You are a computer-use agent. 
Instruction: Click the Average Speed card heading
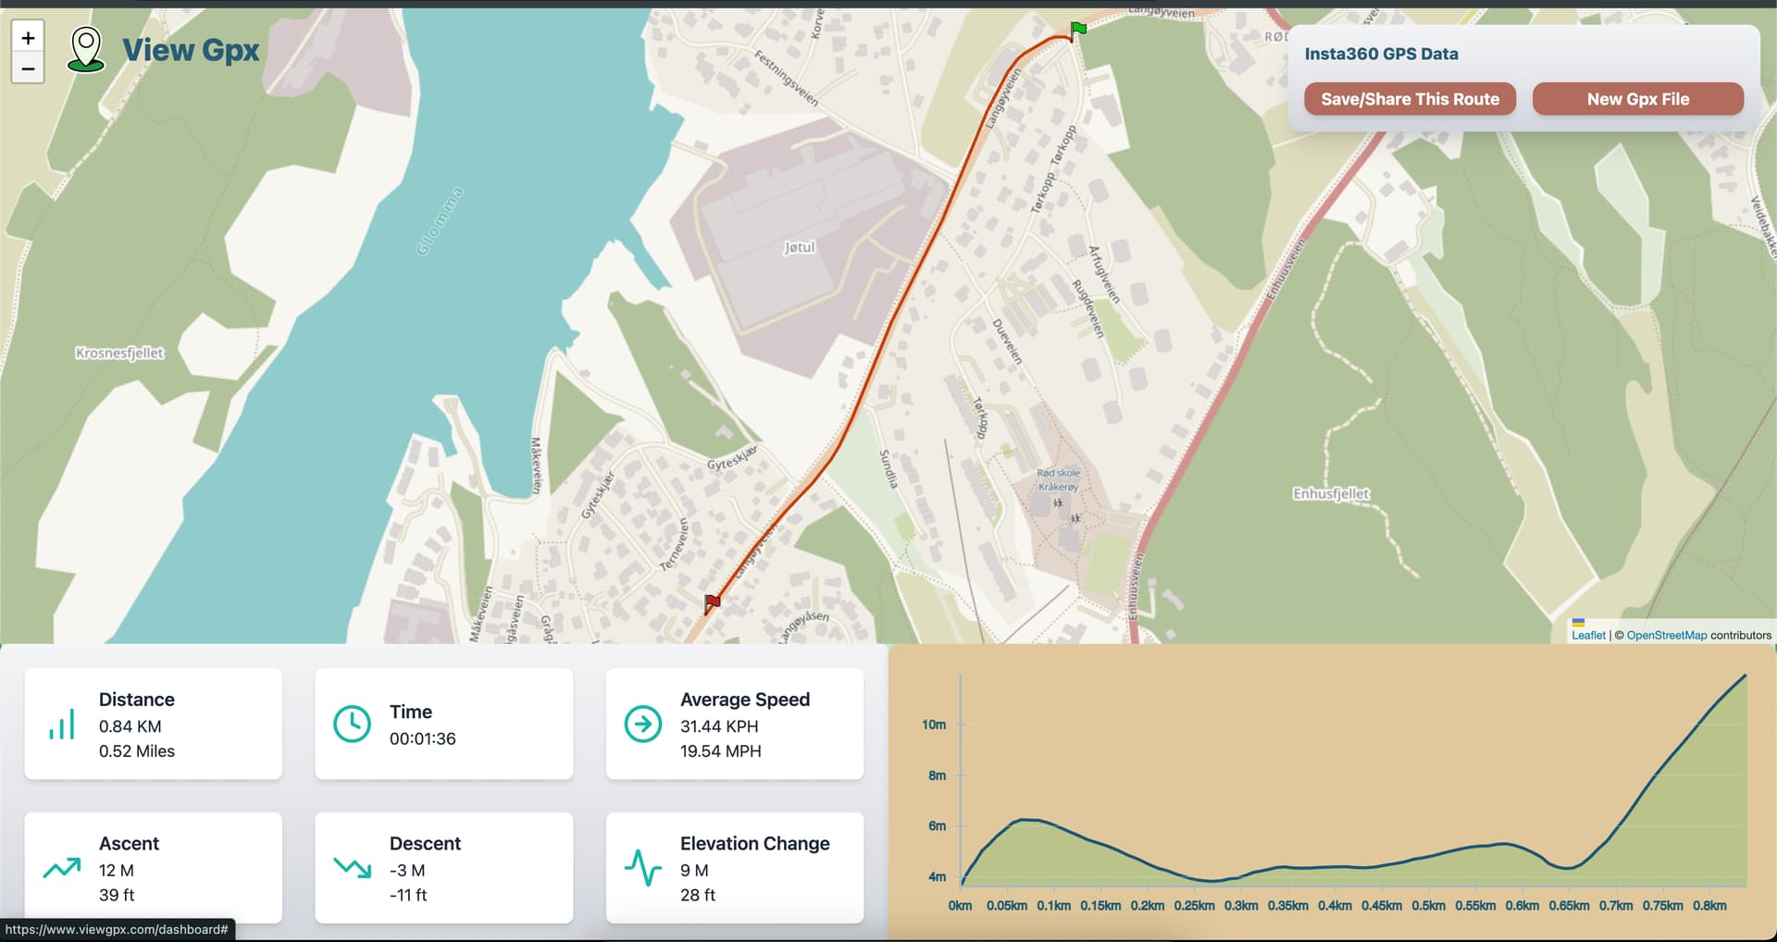click(x=745, y=700)
